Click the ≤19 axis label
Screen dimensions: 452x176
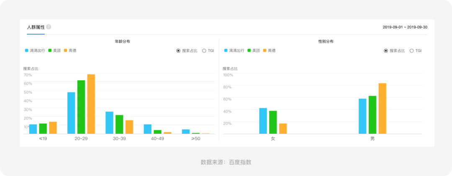coord(43,138)
